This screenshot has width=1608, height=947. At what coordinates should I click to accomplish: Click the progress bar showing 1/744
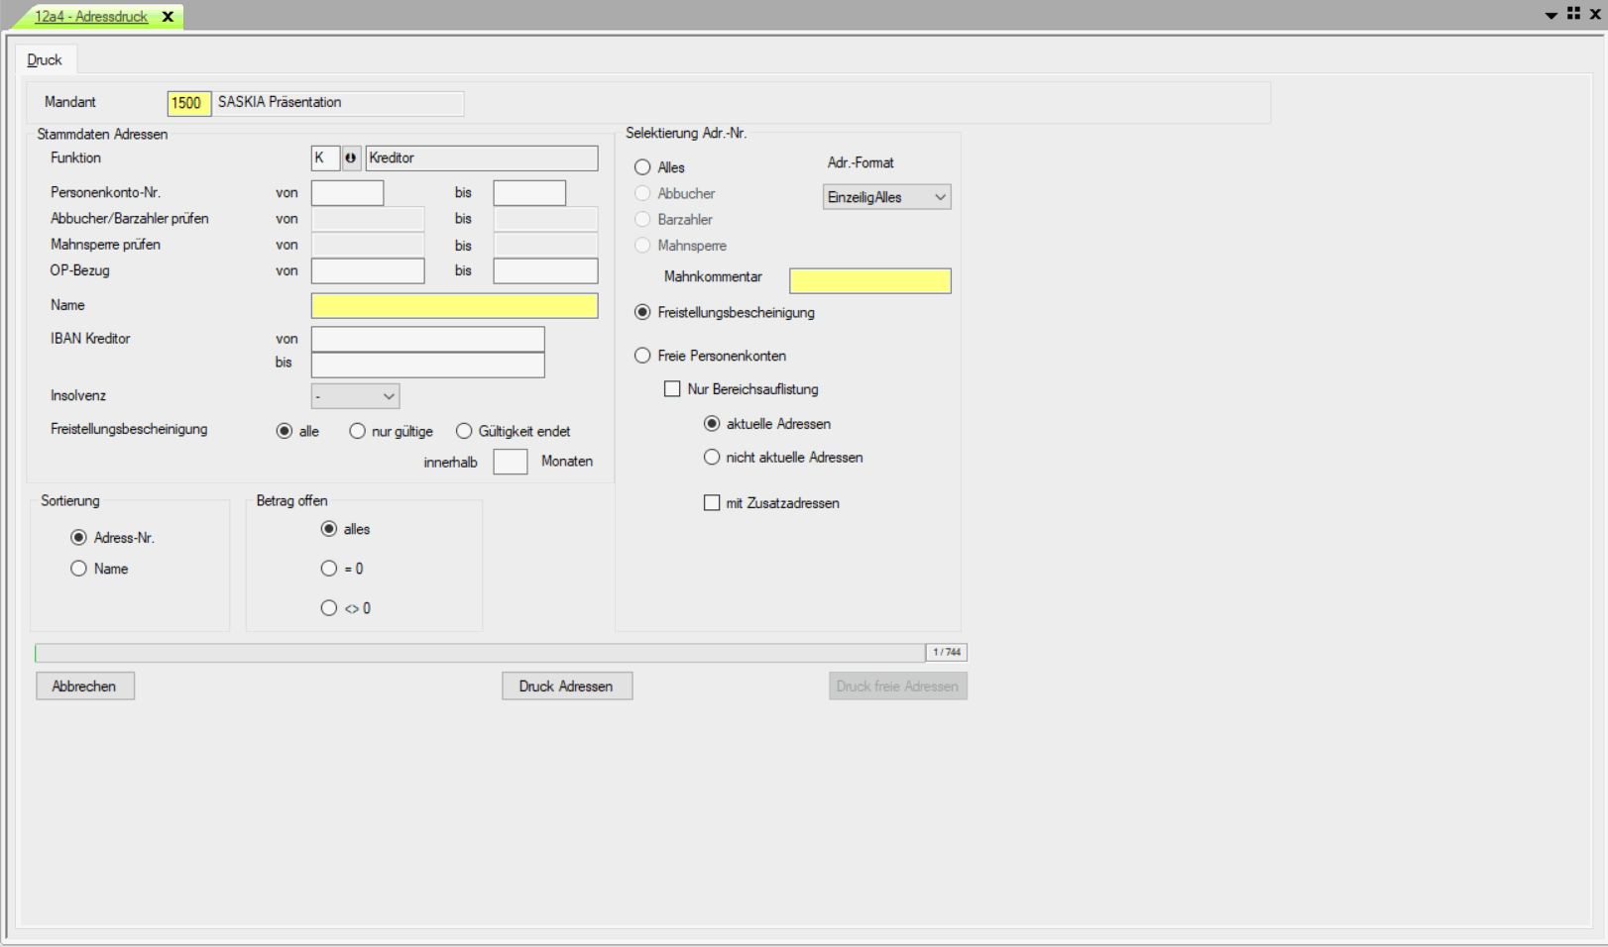click(480, 653)
